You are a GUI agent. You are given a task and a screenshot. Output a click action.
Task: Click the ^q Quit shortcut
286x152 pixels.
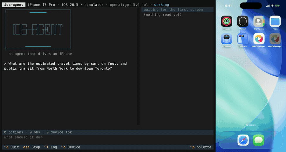pos(11,147)
